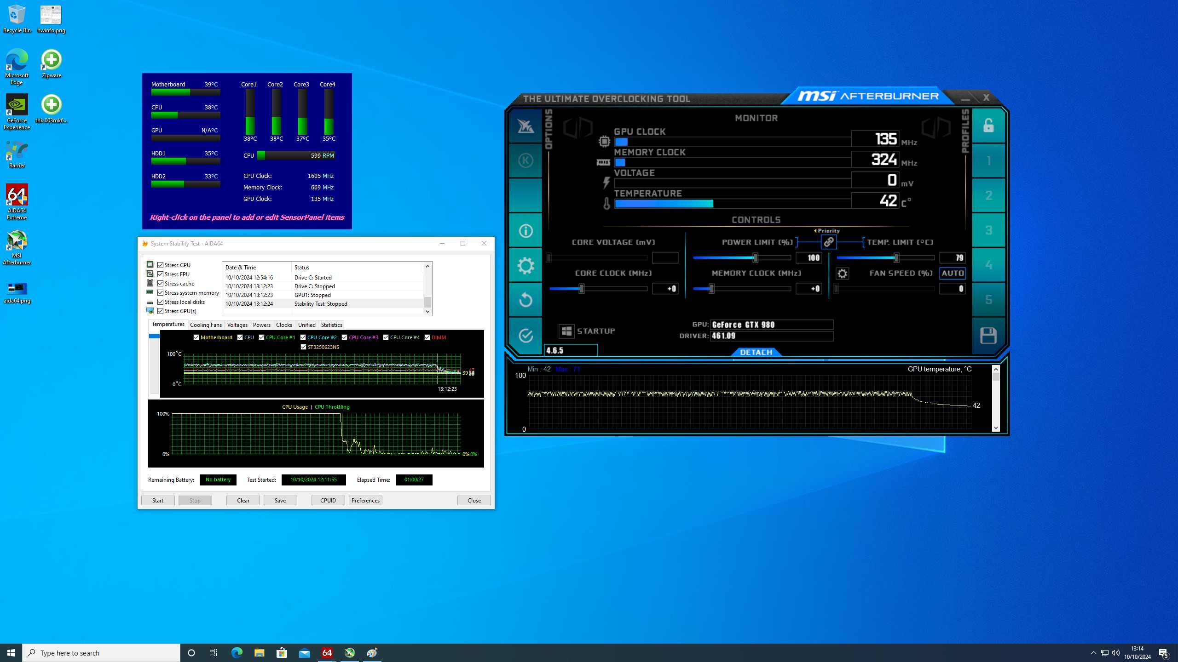Click the Core Clock slider handle
Image resolution: width=1178 pixels, height=662 pixels.
click(x=582, y=289)
